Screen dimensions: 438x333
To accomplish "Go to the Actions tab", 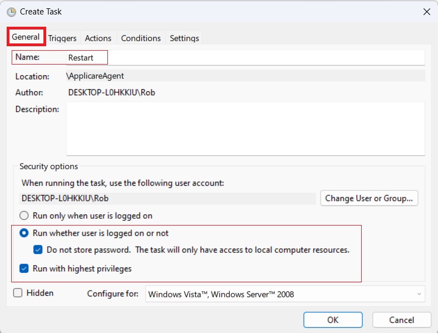I will (x=98, y=38).
